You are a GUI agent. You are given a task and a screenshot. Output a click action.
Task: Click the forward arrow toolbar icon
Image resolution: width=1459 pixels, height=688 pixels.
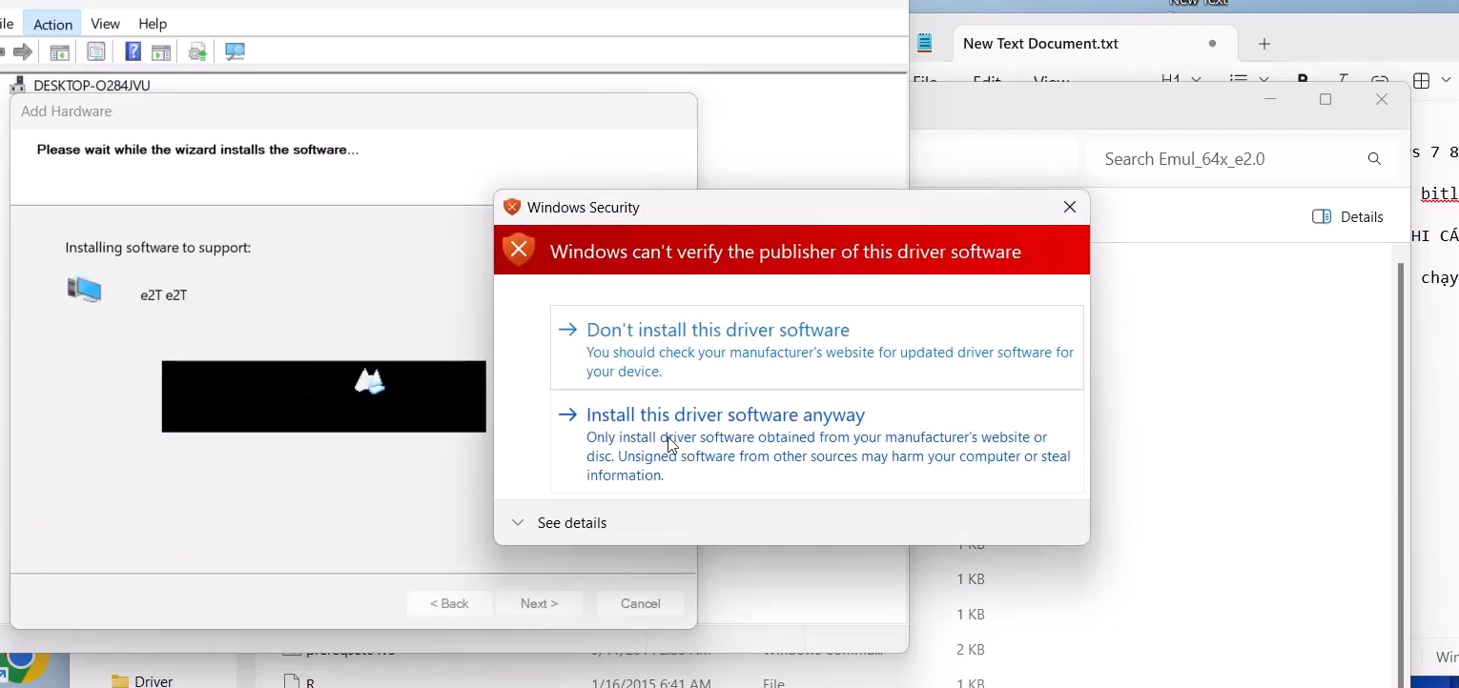click(x=23, y=52)
